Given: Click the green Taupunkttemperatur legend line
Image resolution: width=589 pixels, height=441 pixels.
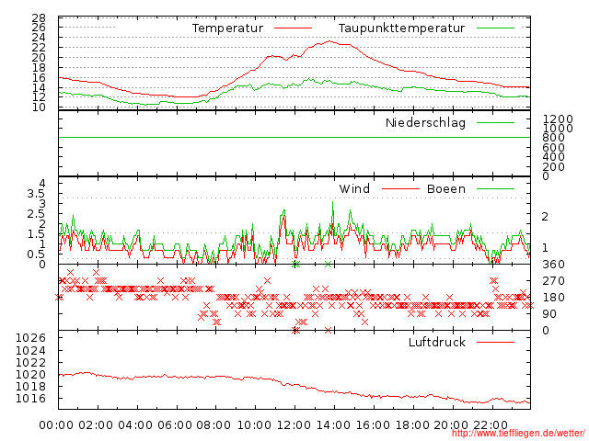Looking at the screenshot, I should (x=495, y=28).
